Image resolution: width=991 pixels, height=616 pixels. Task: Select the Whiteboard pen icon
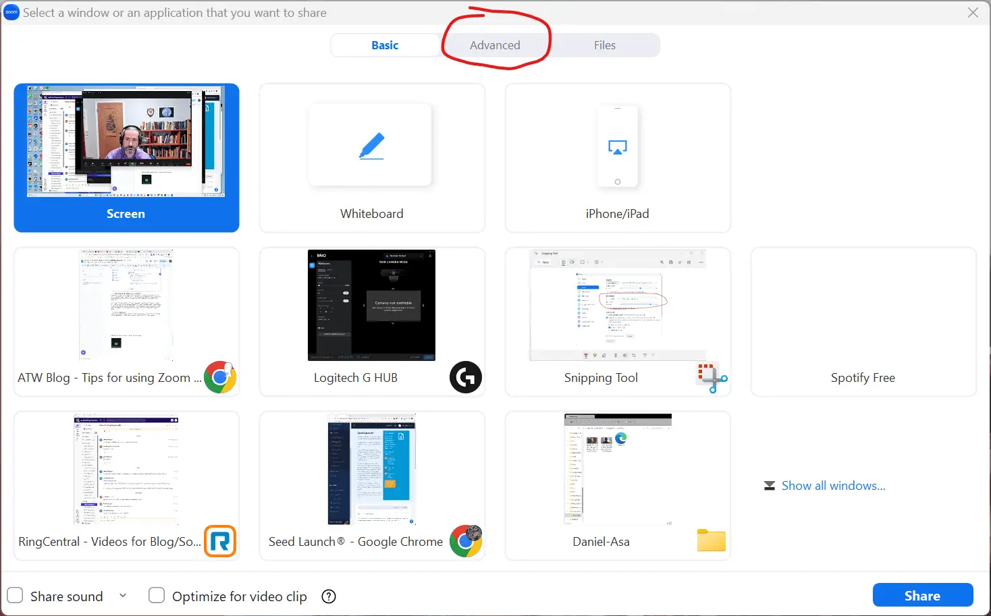pos(371,144)
